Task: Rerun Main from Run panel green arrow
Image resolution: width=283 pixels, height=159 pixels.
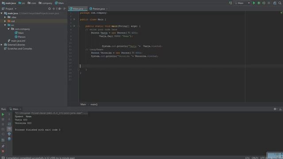Action: (x=3, y=114)
